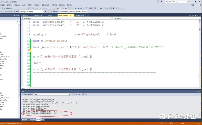Click the Restart debugging icon
The height and width of the screenshot is (125, 202).
(68, 8)
